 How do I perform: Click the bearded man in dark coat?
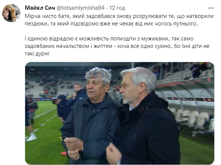[x=145, y=117]
